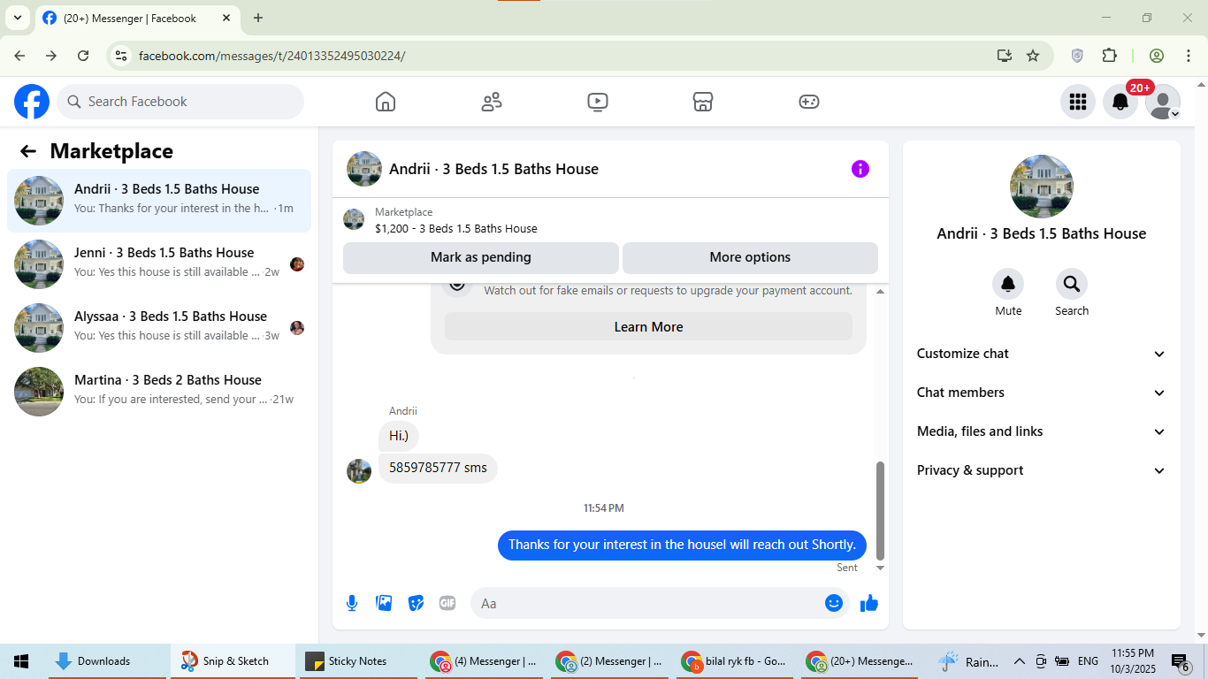This screenshot has width=1208, height=679.
Task: Choose a sticker icon in composer
Action: 416,603
